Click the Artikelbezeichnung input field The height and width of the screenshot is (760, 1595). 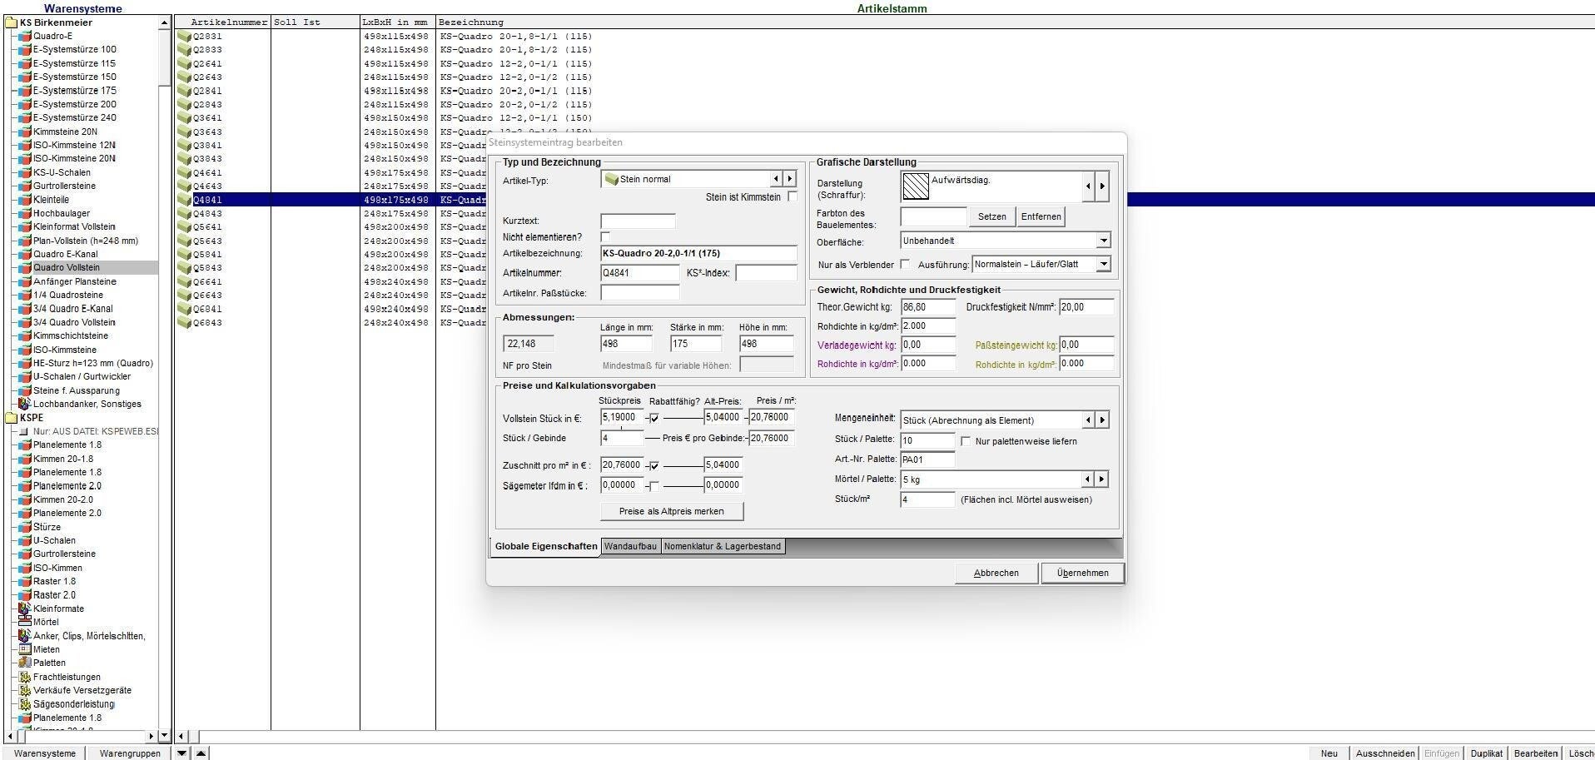pyautogui.click(x=698, y=253)
